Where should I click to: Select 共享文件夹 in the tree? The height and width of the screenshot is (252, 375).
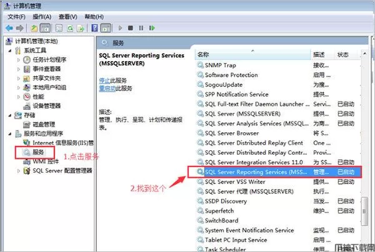47,78
